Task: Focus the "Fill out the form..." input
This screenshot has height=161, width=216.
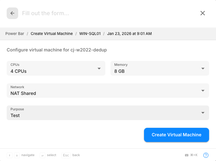Action: click(108, 13)
